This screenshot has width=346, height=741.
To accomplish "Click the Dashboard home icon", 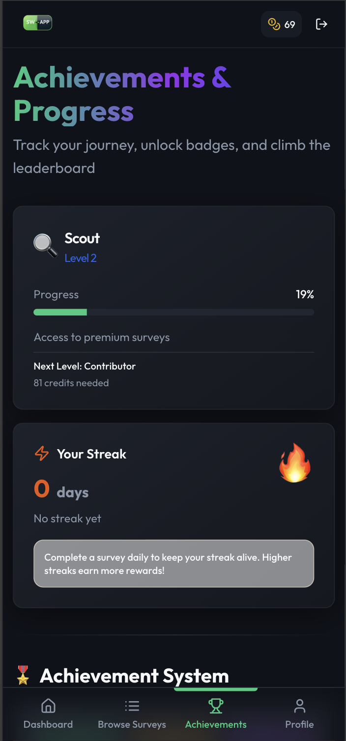I will point(48,706).
